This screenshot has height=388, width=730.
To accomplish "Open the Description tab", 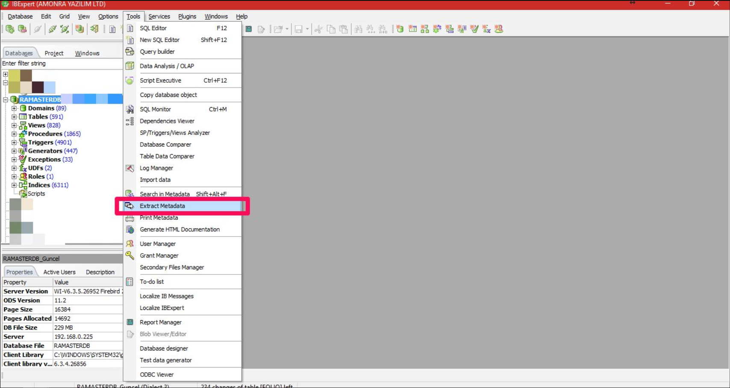I will pyautogui.click(x=100, y=272).
